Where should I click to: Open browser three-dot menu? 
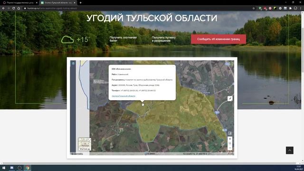301,9
